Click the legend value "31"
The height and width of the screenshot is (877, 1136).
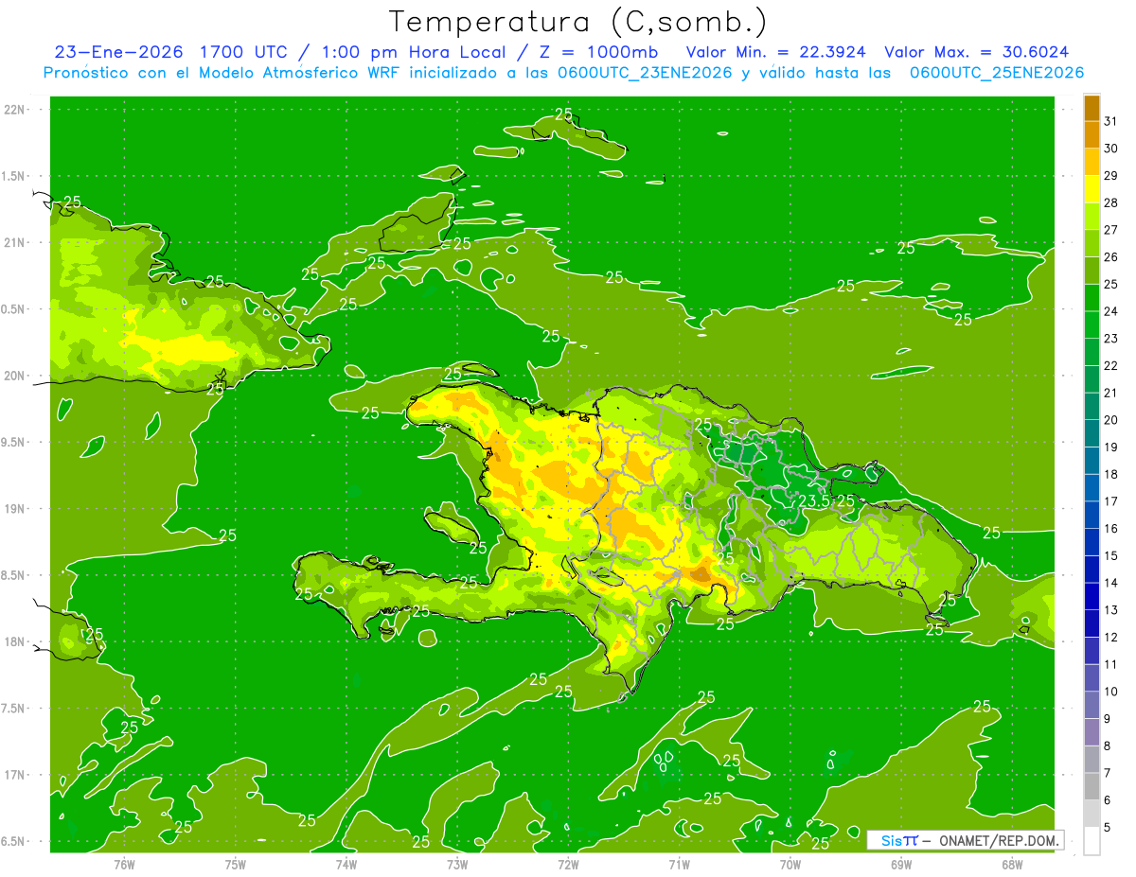coord(1110,121)
